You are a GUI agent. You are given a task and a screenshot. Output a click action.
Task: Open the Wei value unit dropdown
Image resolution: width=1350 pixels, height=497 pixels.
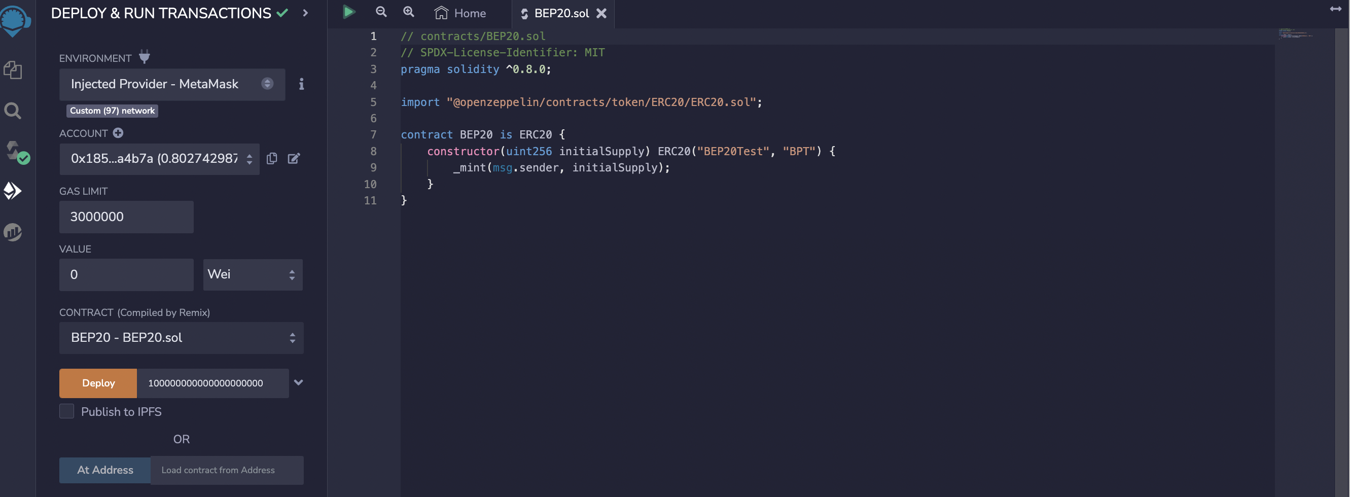(253, 275)
